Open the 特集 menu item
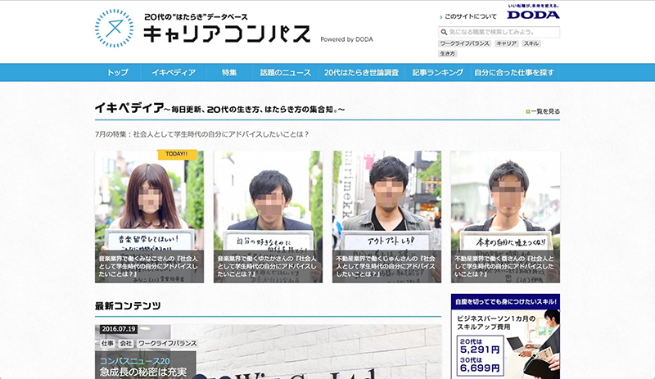Screen dimensions: 655x379 (x=229, y=72)
